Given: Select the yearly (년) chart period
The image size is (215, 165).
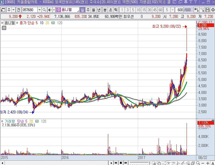Looking at the screenshot, I should (99, 10).
